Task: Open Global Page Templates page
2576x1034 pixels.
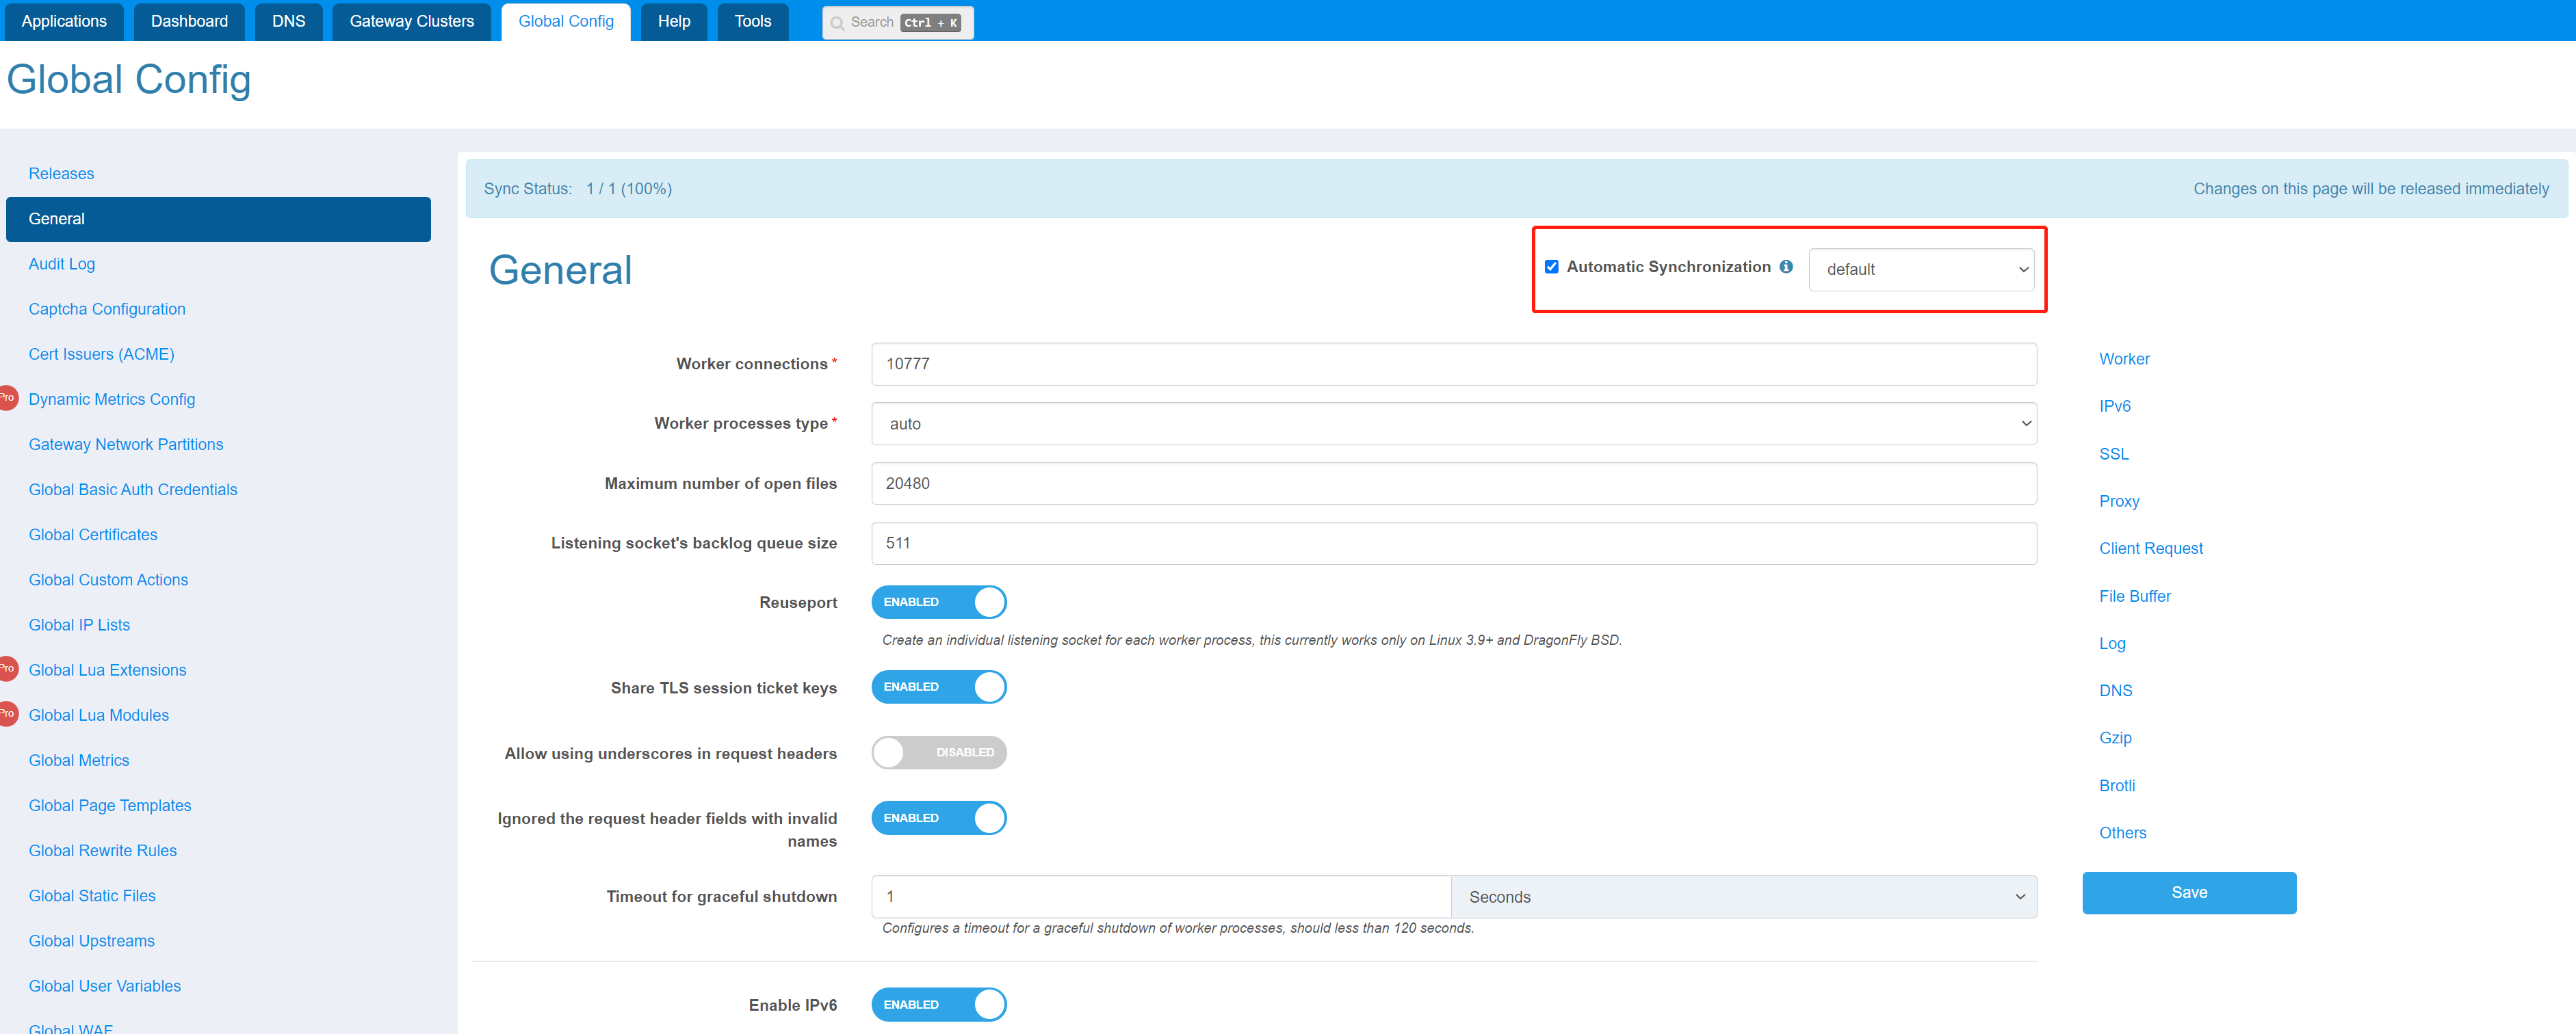Action: (x=110, y=805)
